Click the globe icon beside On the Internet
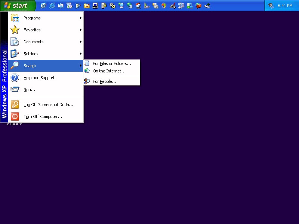This screenshot has height=224, width=299. click(87, 71)
